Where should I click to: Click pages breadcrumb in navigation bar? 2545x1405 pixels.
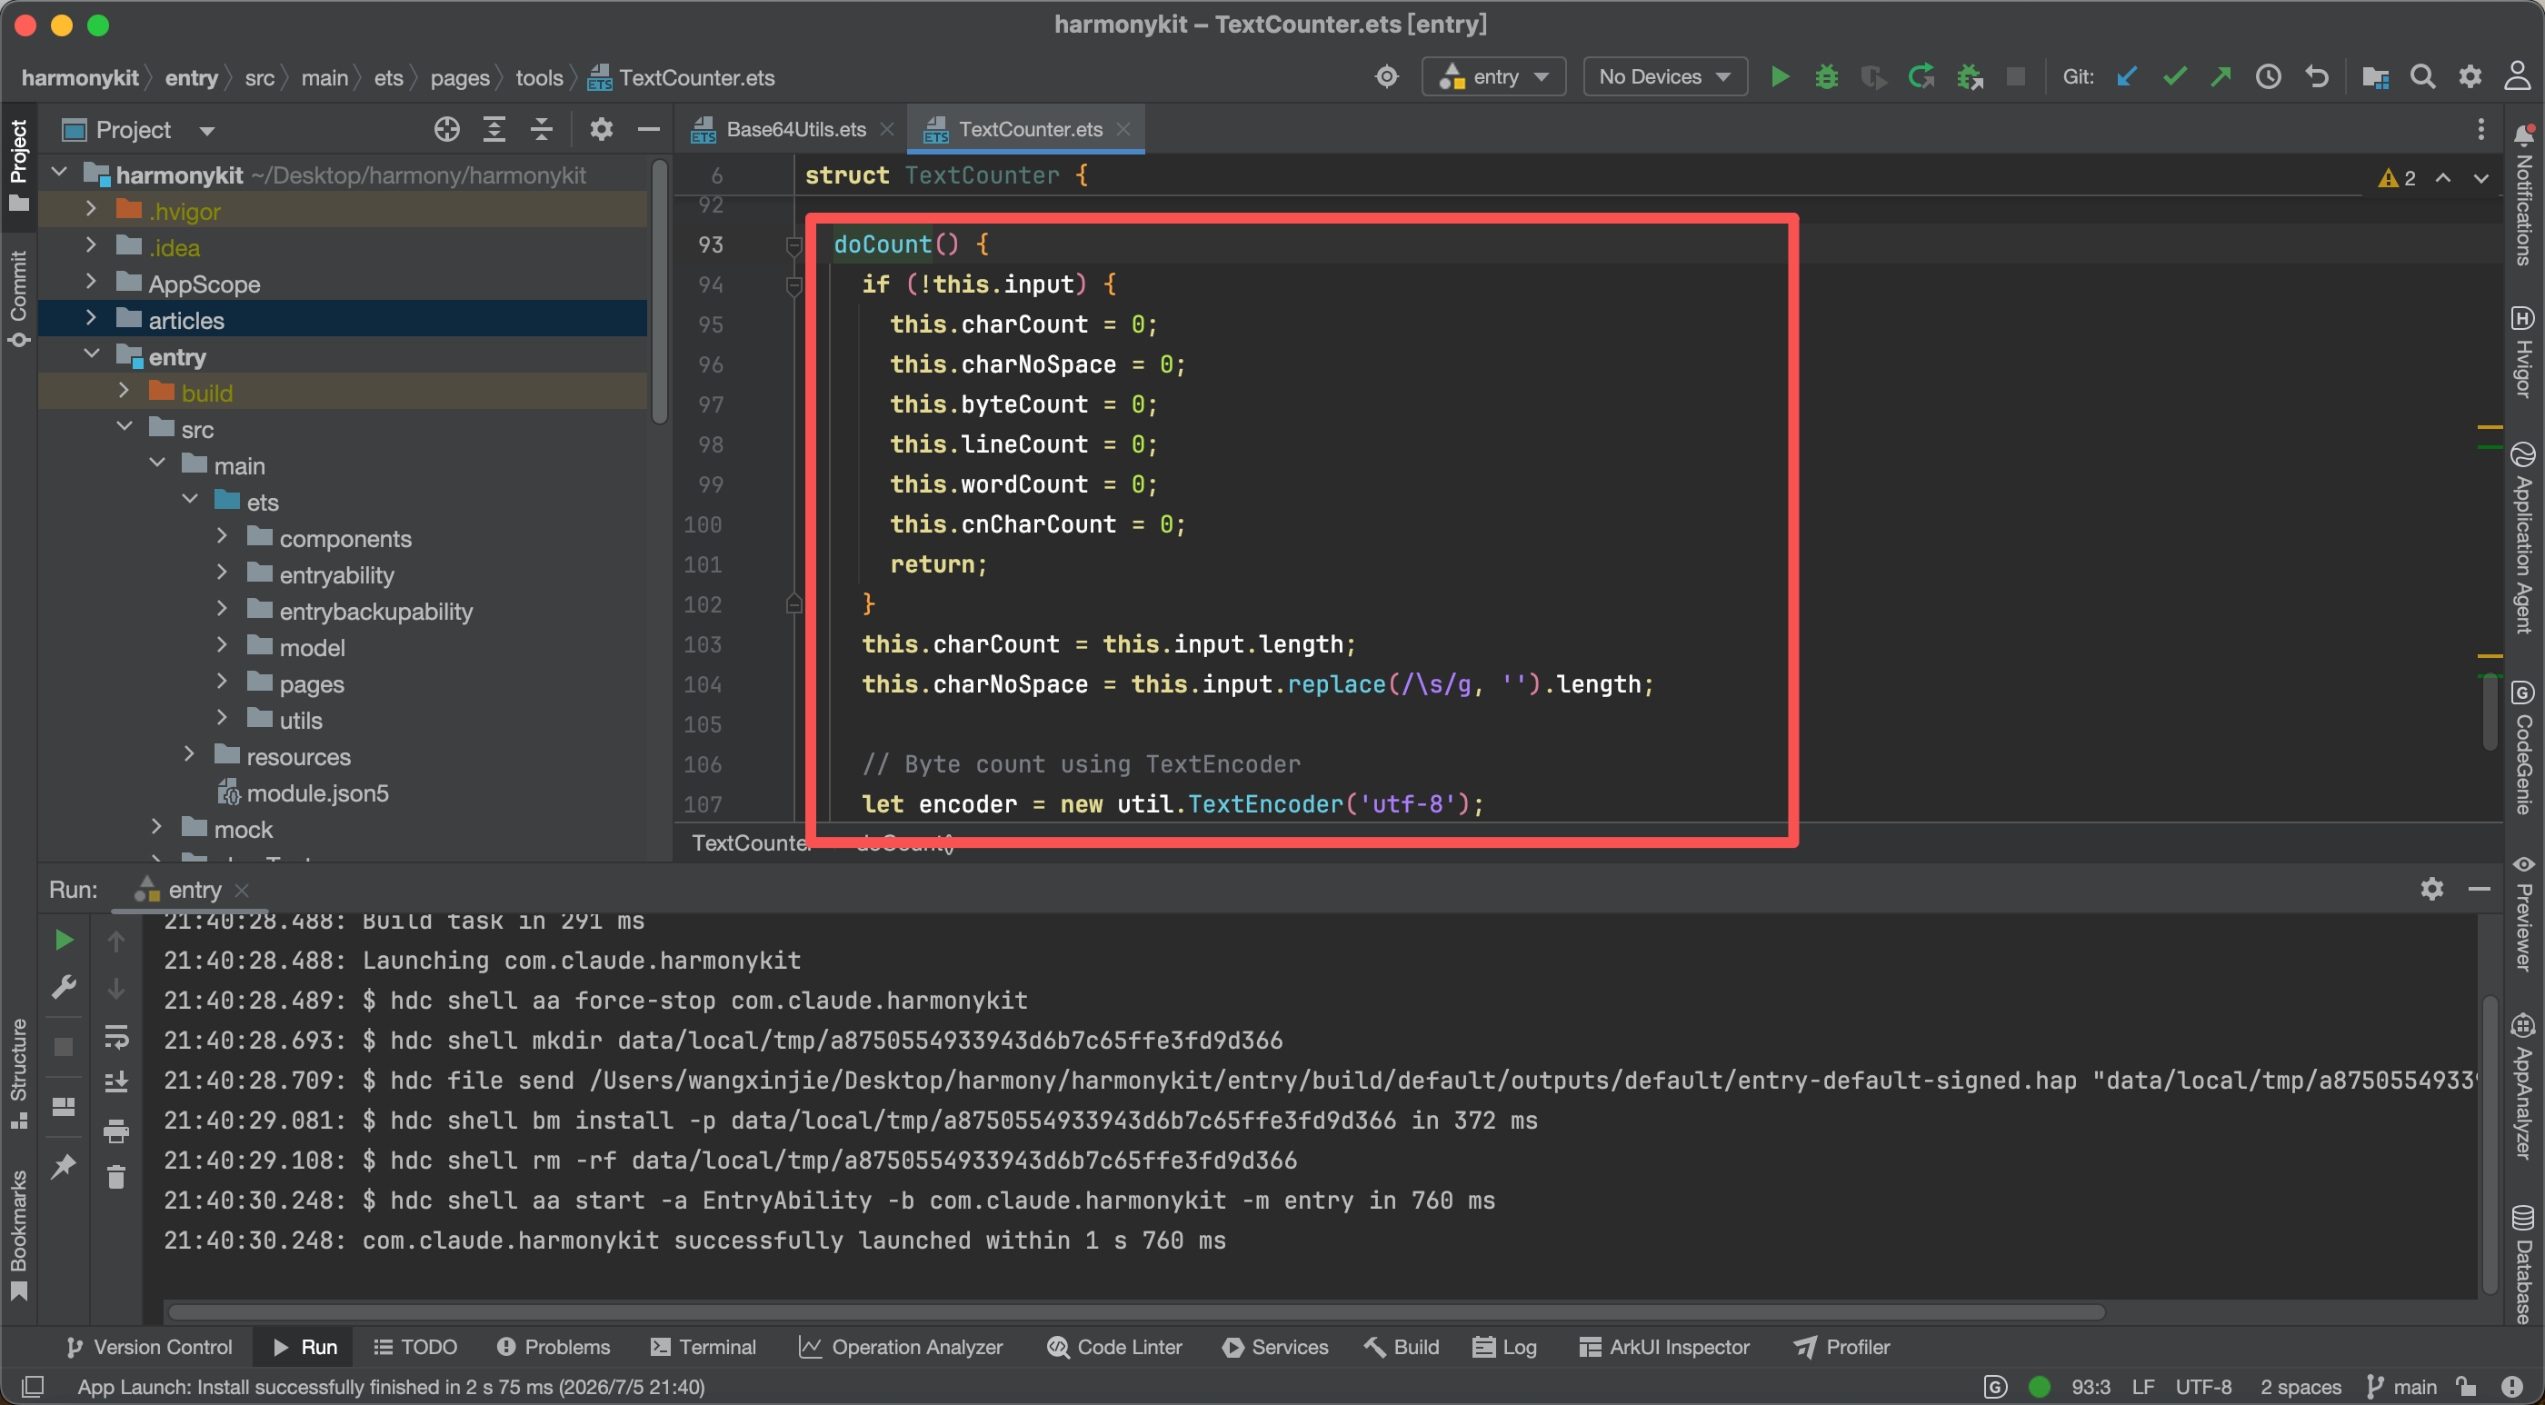coord(459,78)
